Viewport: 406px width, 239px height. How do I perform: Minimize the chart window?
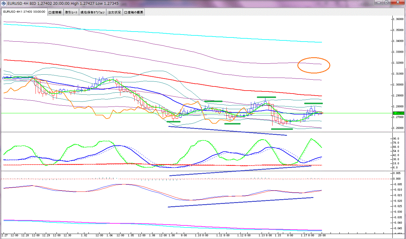(379, 3)
